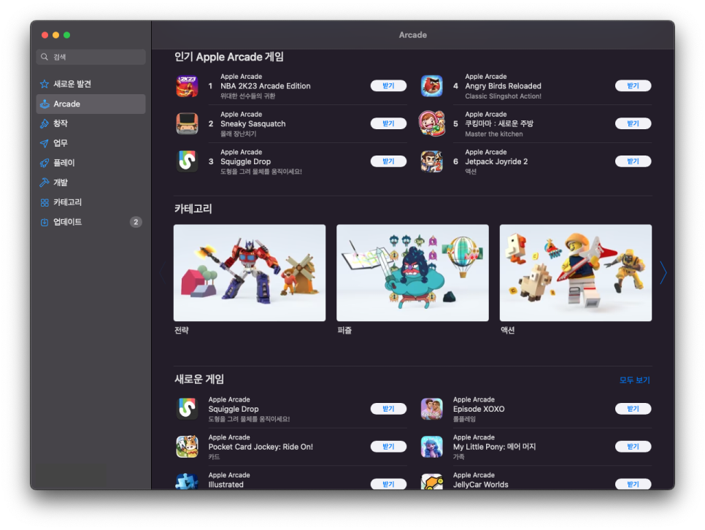The height and width of the screenshot is (530, 705).
Task: Switch to the 업무 sidebar section
Action: (x=90, y=144)
